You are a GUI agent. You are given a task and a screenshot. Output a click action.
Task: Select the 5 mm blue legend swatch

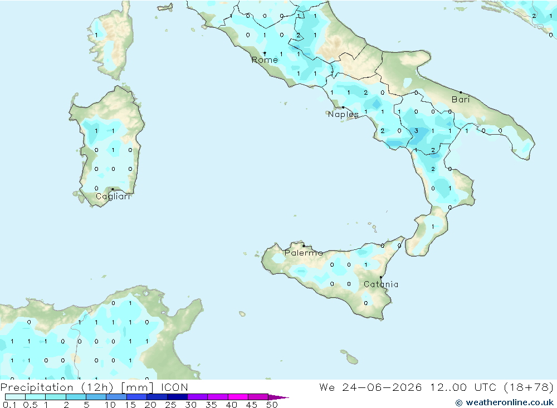point(96,397)
